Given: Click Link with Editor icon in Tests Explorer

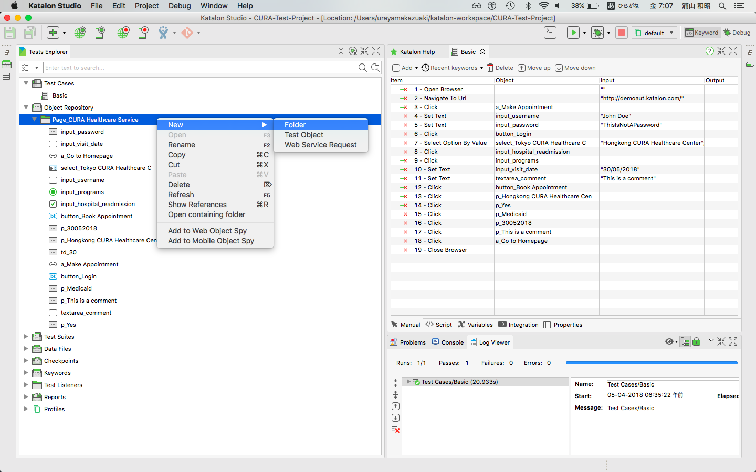Looking at the screenshot, I should point(353,51).
